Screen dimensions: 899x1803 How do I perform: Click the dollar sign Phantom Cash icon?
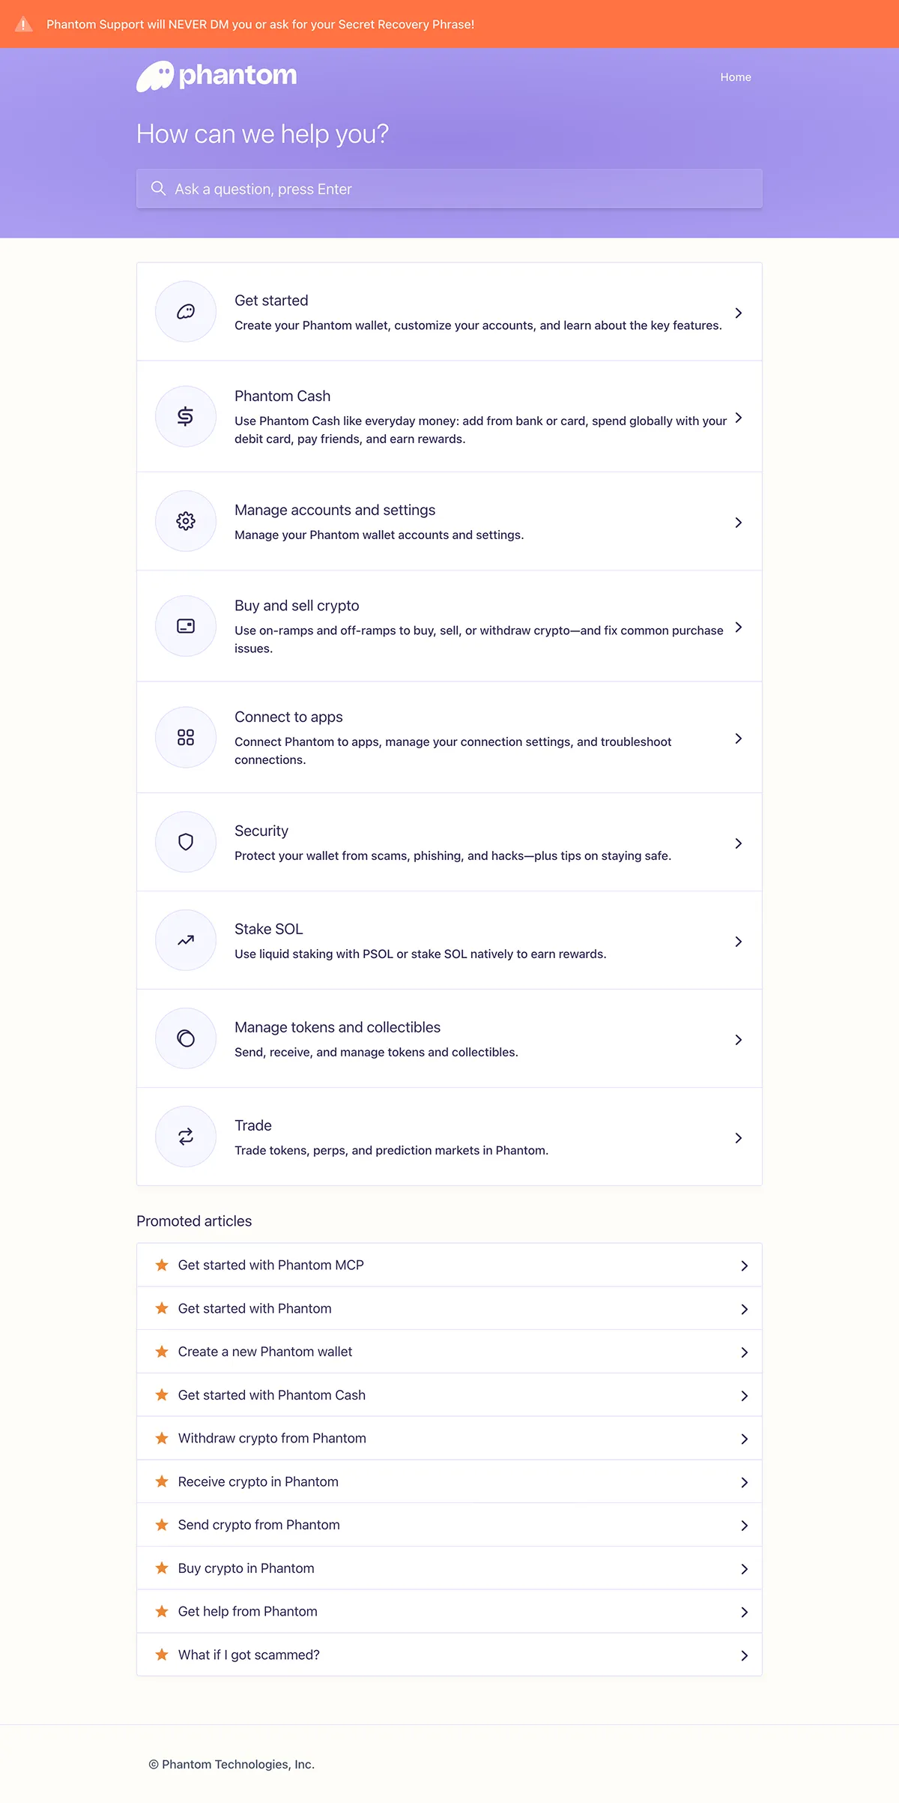(x=186, y=416)
